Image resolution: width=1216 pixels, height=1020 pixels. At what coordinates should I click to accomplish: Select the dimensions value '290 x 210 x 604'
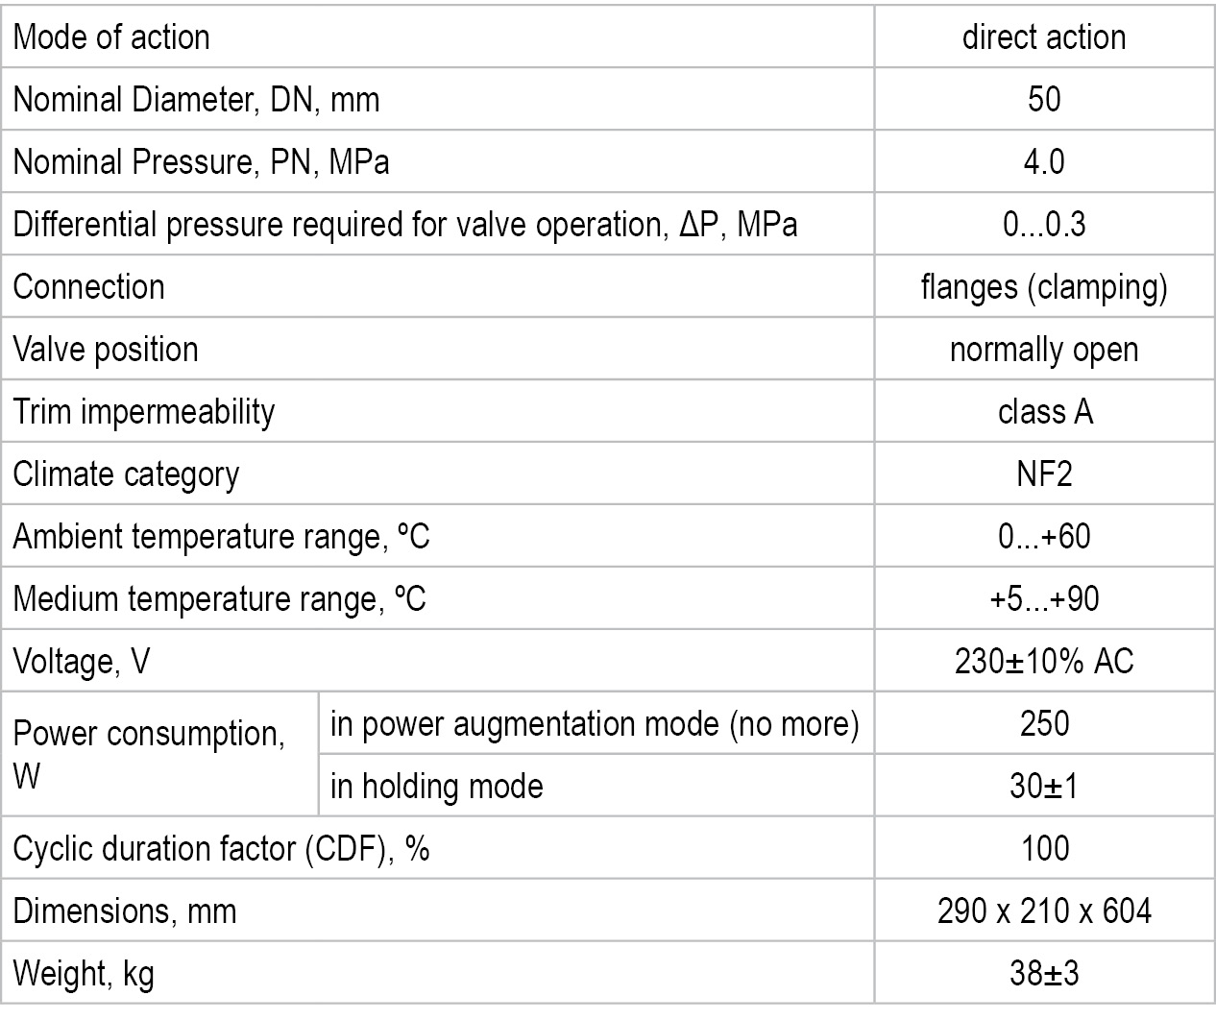click(x=1043, y=911)
